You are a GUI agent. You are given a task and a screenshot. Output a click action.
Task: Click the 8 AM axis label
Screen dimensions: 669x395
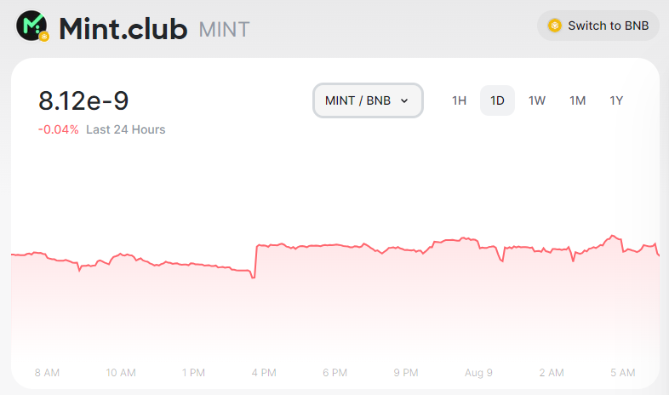coord(47,373)
